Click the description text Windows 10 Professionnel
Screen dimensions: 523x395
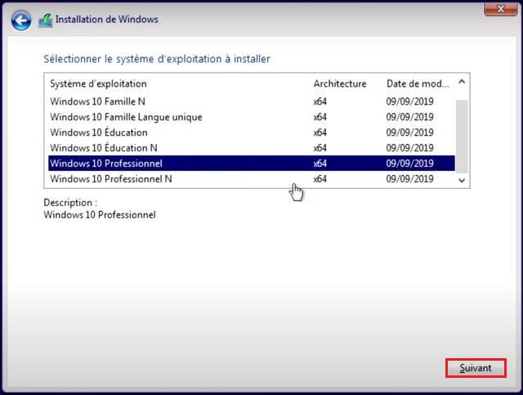[x=100, y=215]
